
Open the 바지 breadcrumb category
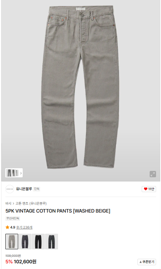tap(8, 203)
